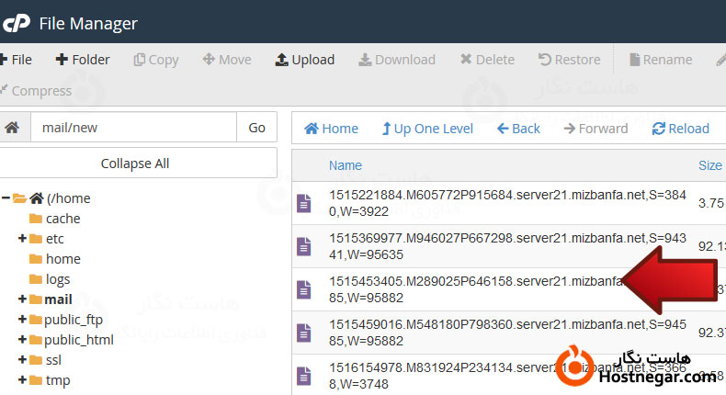
Task: Click the cPanel logo in the header
Action: 16,22
